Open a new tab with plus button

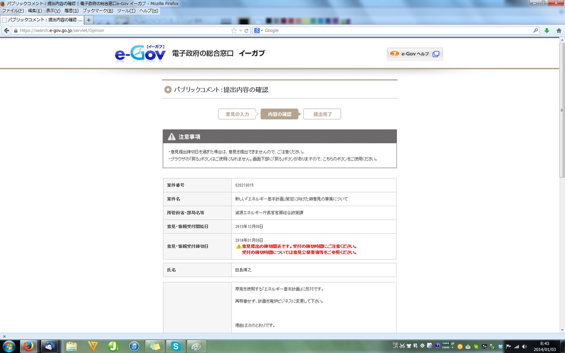[x=89, y=20]
